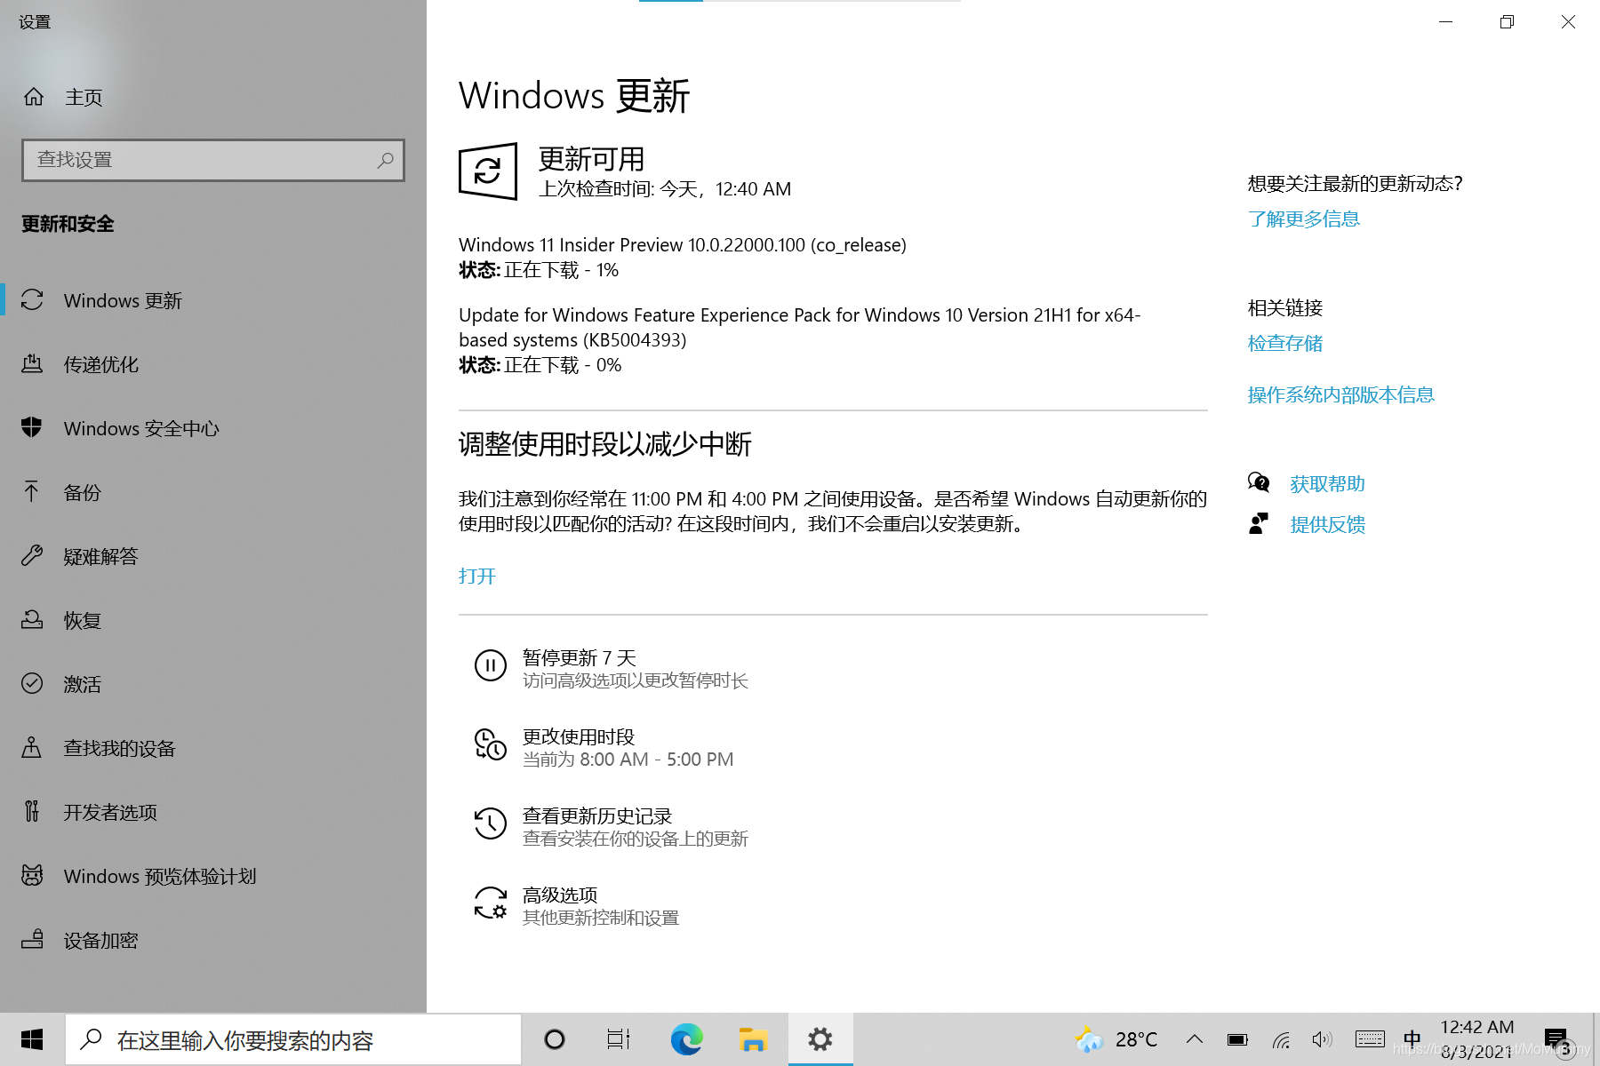Click the clock icon for 更改使用时段

pyautogui.click(x=490, y=744)
